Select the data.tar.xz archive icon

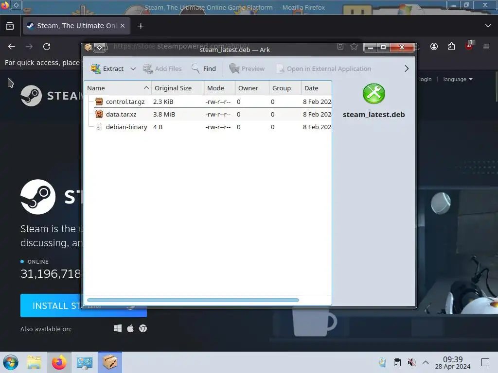[99, 114]
